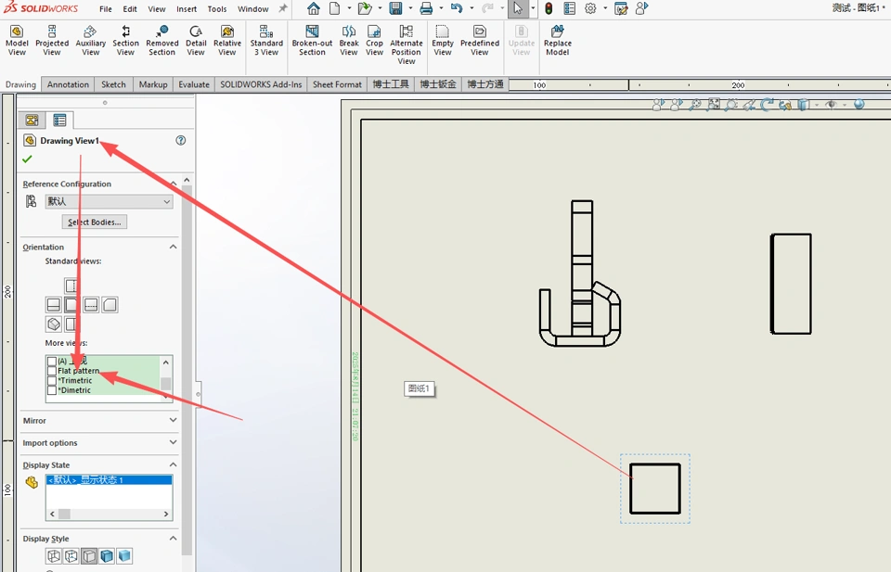Click Replace Model tool

coord(558,40)
